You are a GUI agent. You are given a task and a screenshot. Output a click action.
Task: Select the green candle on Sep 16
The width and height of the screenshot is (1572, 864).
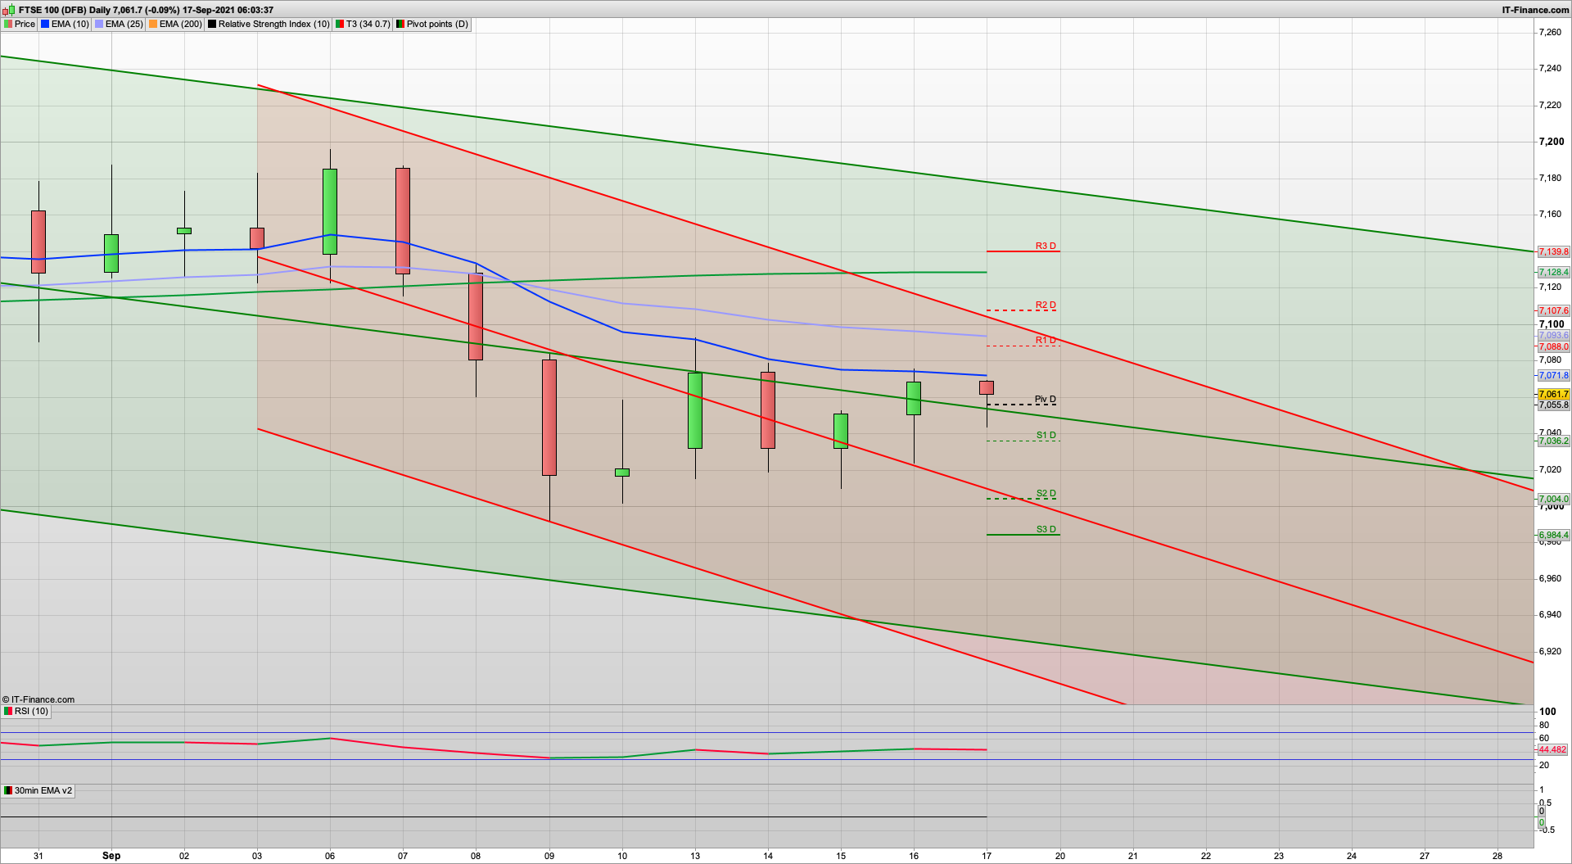(x=914, y=398)
